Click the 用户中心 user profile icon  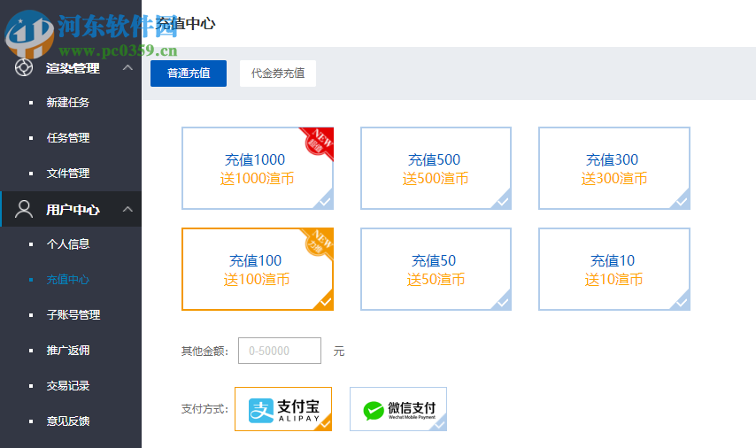coord(24,209)
